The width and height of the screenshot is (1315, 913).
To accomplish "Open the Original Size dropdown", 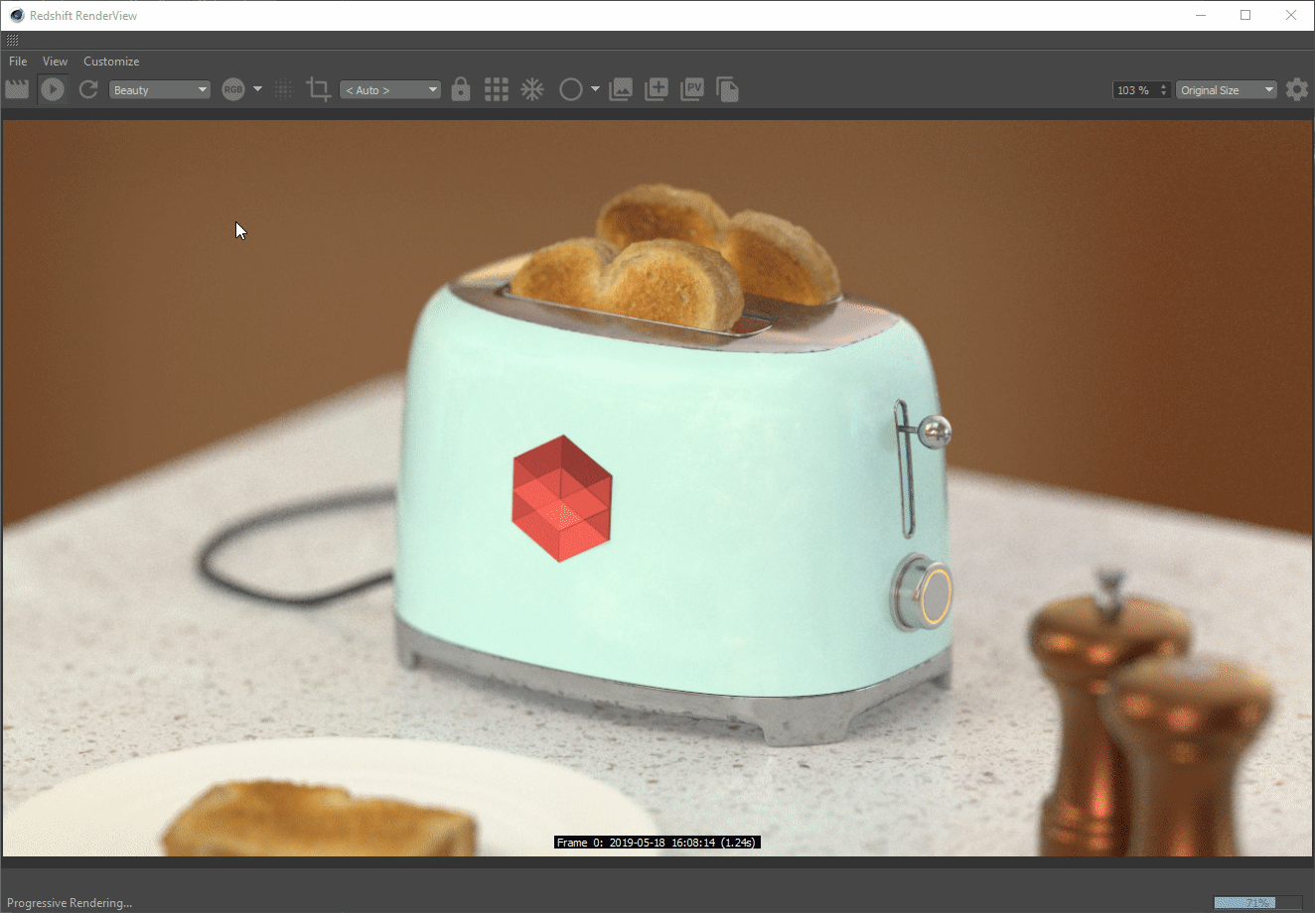I will [1227, 89].
